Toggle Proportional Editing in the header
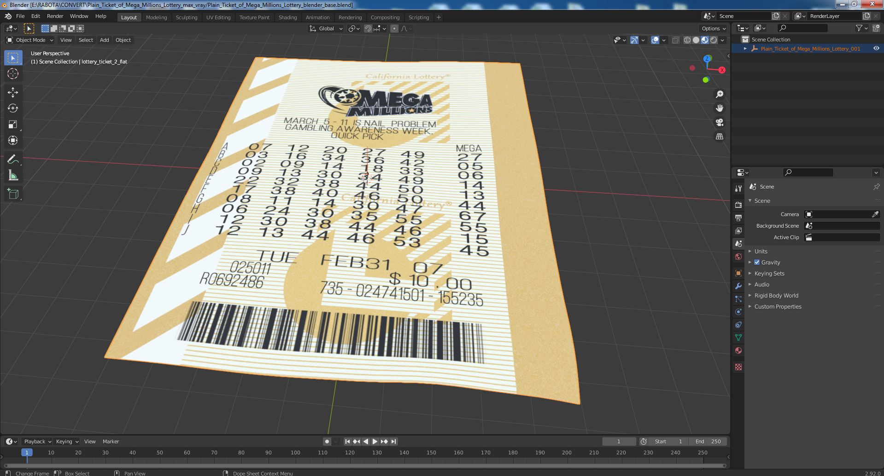 (394, 29)
